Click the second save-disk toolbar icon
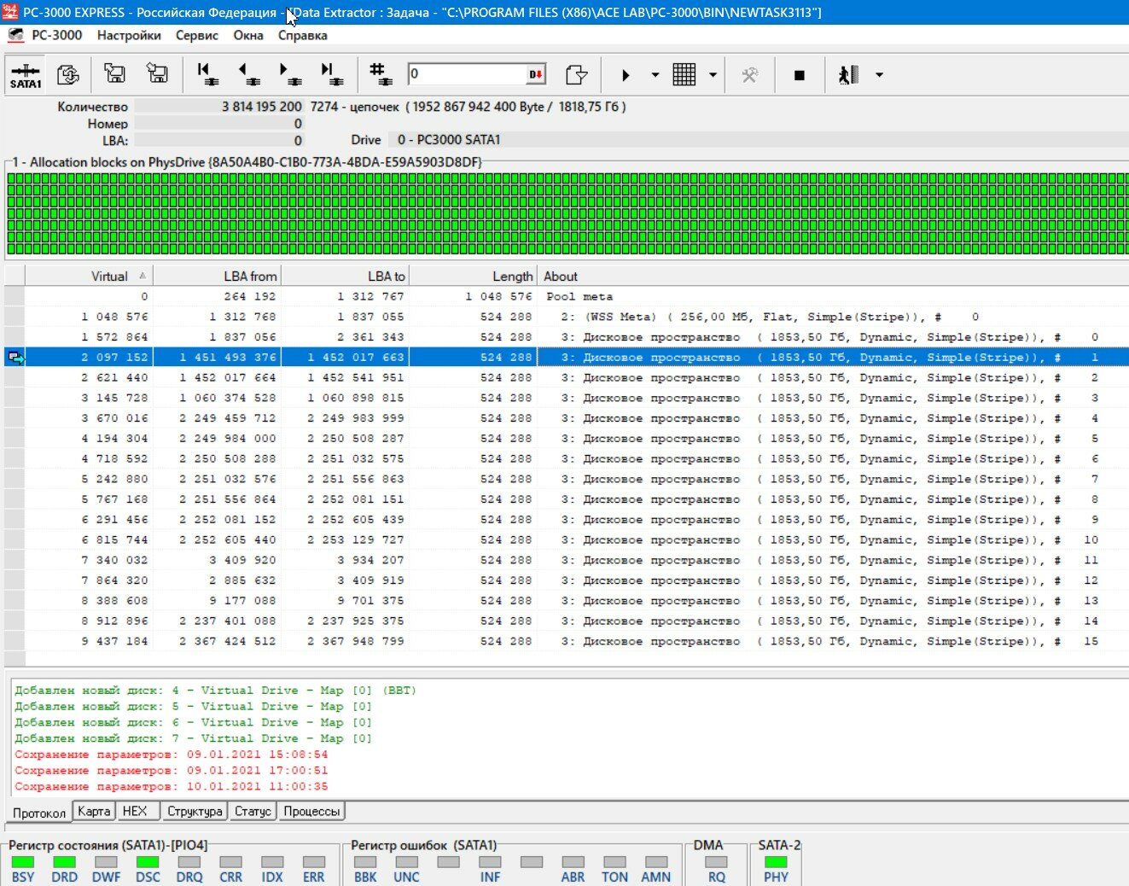 pos(157,74)
